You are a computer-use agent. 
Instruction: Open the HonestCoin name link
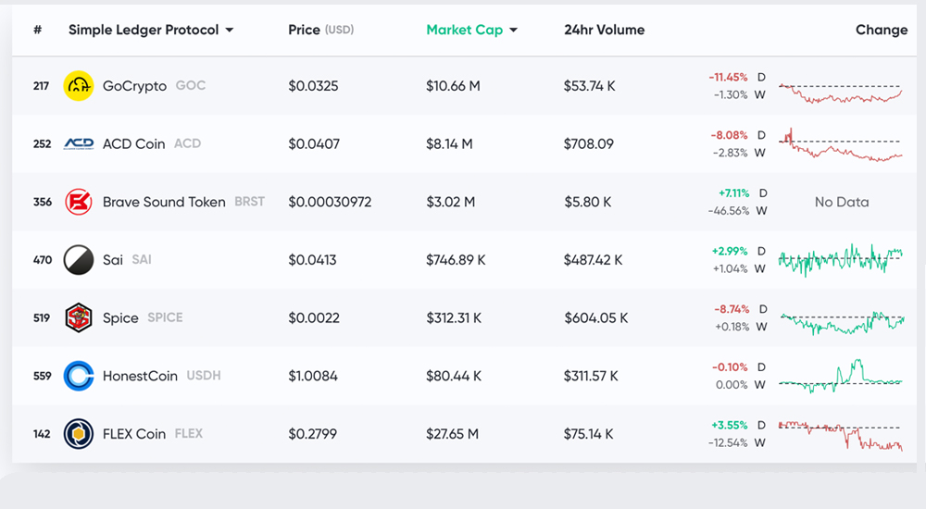(x=140, y=376)
